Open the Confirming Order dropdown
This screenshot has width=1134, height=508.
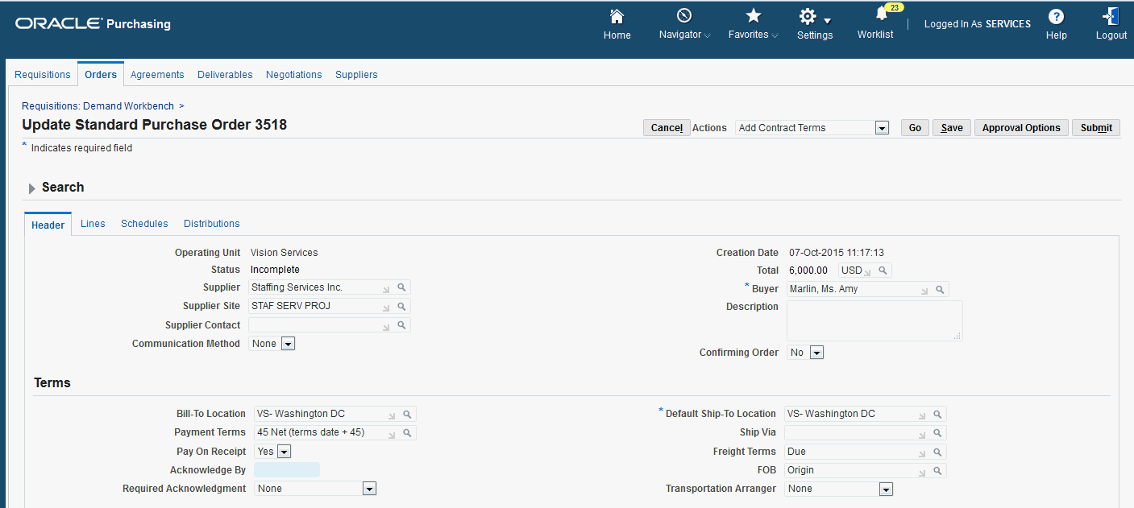click(805, 353)
